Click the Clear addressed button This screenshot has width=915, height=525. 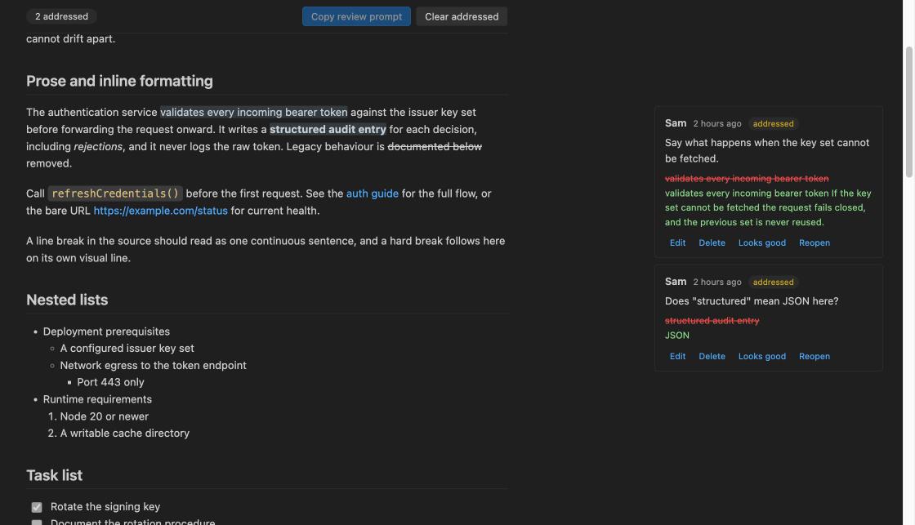point(462,16)
